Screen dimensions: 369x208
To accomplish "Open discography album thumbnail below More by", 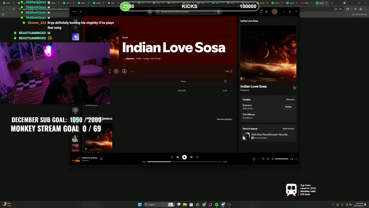I will (99, 137).
